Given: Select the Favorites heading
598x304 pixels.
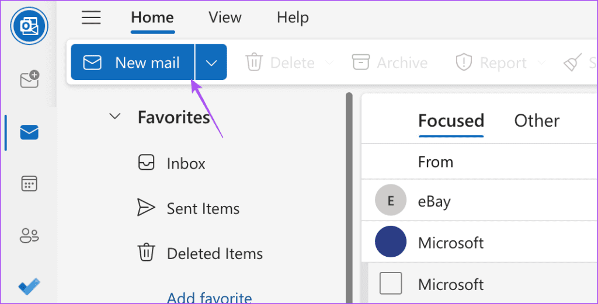Looking at the screenshot, I should coord(174,117).
